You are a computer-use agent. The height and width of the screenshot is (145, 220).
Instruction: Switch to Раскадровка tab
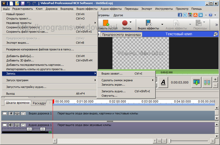coord(40,103)
